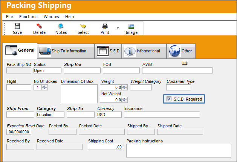Click the Save floppy disk icon

17,26
